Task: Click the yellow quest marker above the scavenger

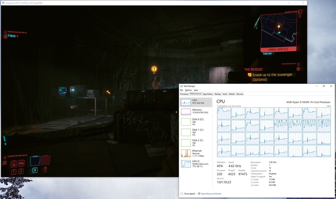Action: (154, 69)
